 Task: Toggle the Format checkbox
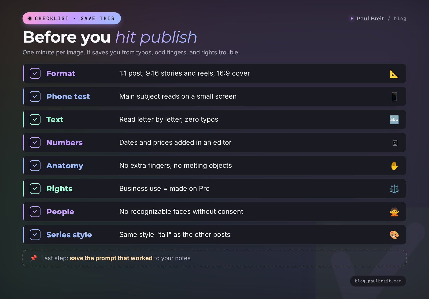pos(35,73)
